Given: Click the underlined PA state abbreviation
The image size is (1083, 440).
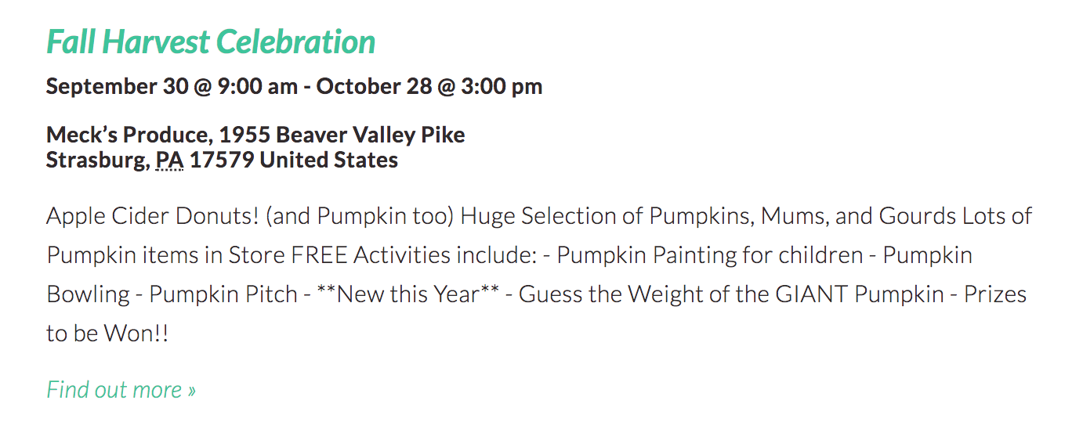Looking at the screenshot, I should [169, 160].
